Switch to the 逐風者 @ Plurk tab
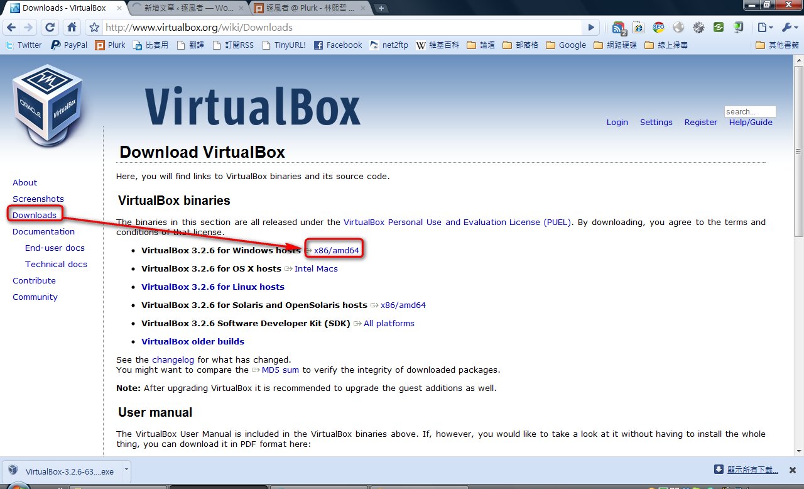This screenshot has width=804, height=489. click(x=310, y=9)
